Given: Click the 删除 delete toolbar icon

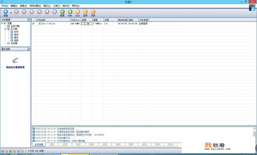Looking at the screenshot, I should pyautogui.click(x=32, y=12).
